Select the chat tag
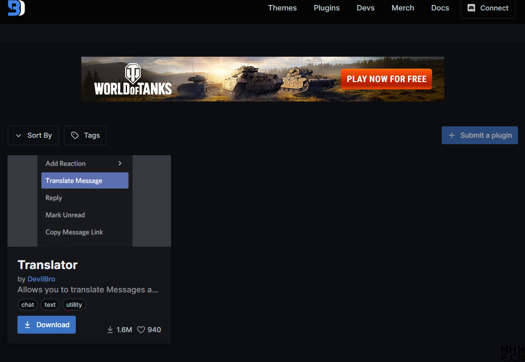The image size is (525, 362). 28,305
